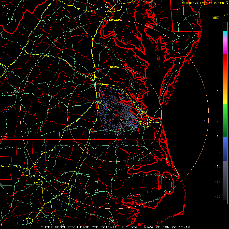Click the 80 value on the dBZ scale
The height and width of the screenshot is (229, 229).
pos(218,31)
